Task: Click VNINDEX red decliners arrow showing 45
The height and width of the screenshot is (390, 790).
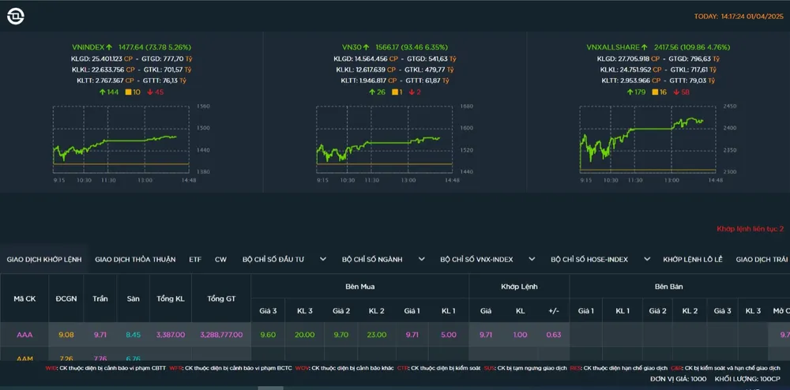Action: point(149,92)
